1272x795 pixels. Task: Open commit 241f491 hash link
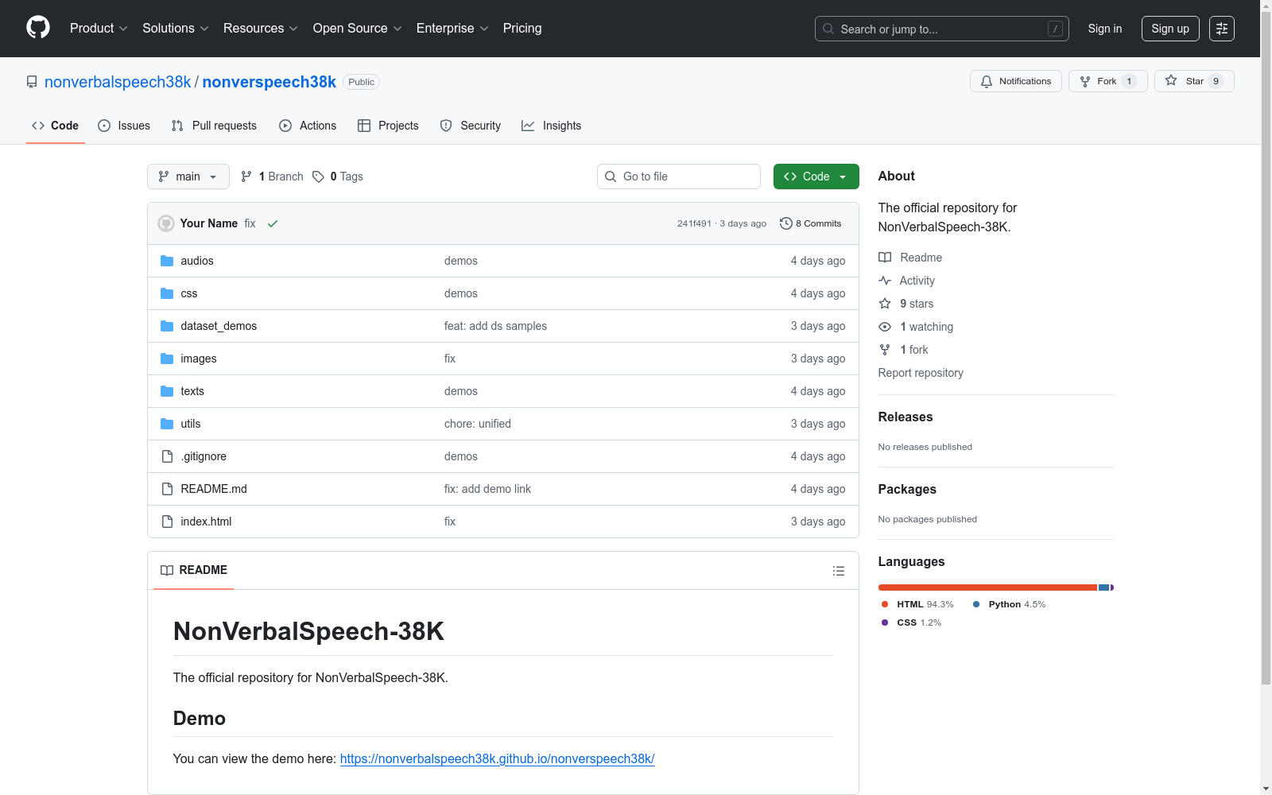point(694,223)
